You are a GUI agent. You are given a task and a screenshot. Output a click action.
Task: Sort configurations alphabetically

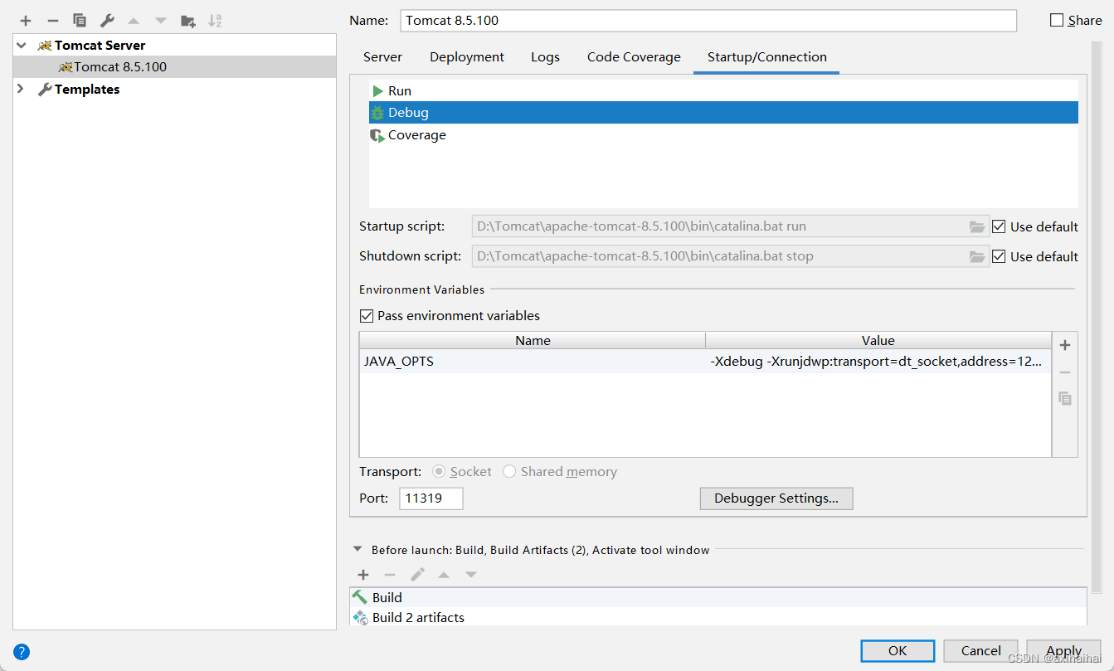[x=215, y=21]
